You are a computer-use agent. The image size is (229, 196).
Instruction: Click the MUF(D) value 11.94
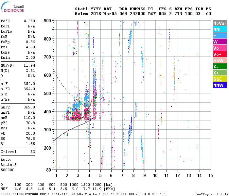(x=29, y=65)
